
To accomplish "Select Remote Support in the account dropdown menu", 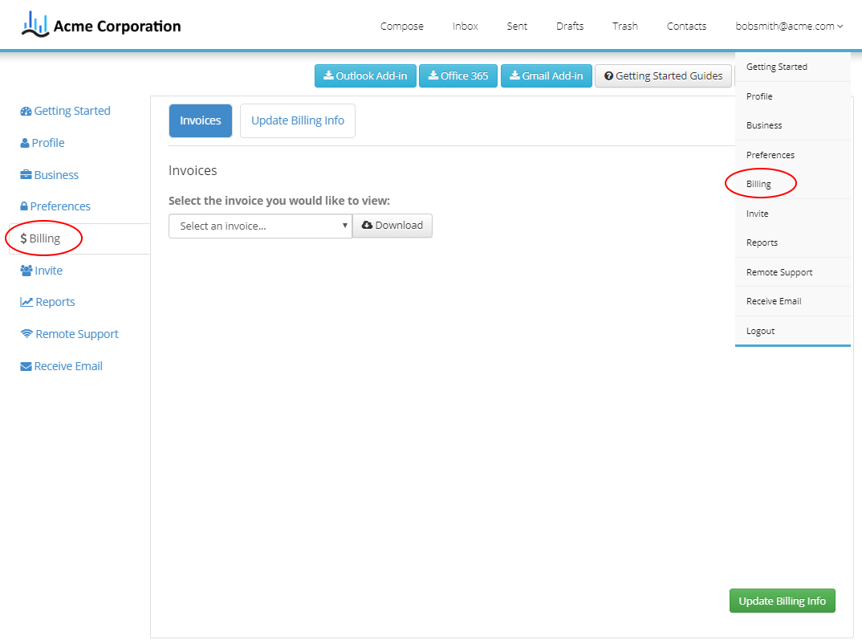I will click(793, 272).
